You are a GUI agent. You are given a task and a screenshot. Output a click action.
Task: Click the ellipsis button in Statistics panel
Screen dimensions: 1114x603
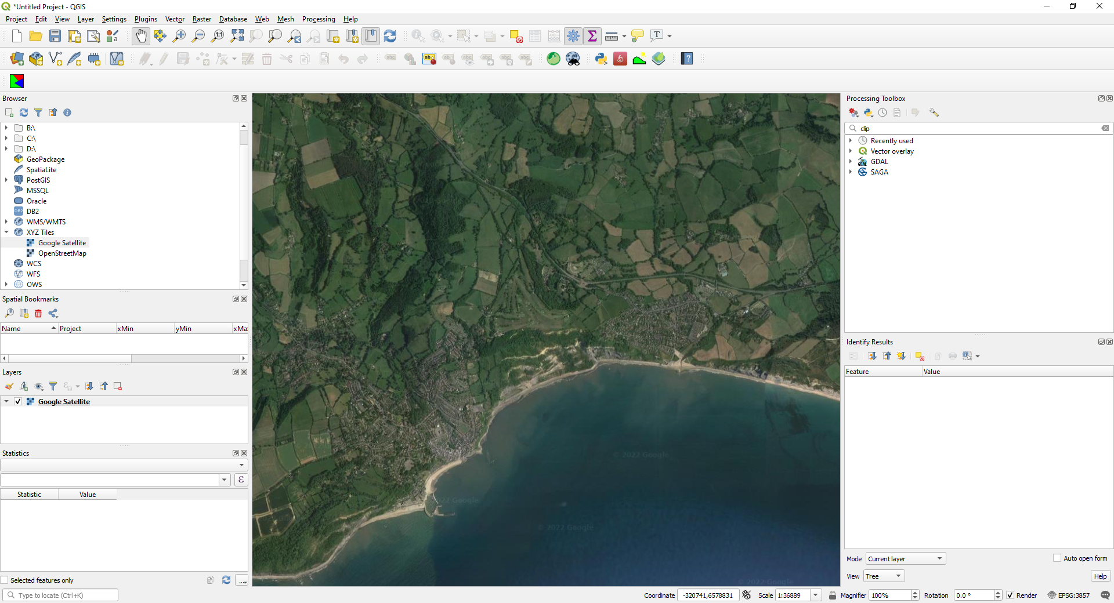coord(242,580)
